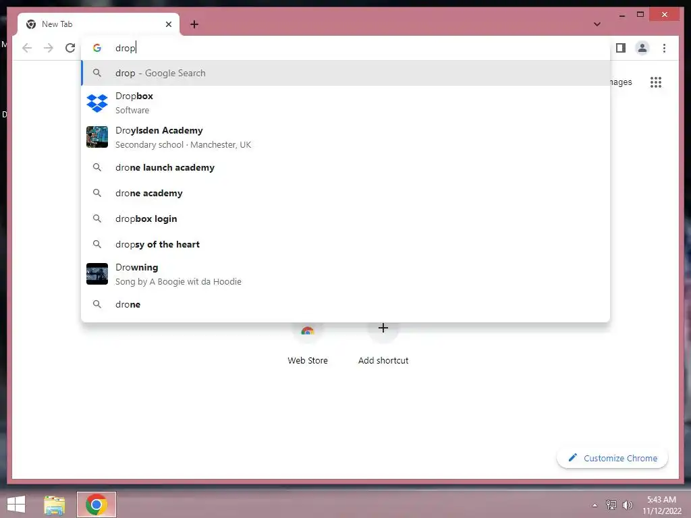
Task: Click the Droylsden Academy thumbnail
Action: pyautogui.click(x=97, y=137)
